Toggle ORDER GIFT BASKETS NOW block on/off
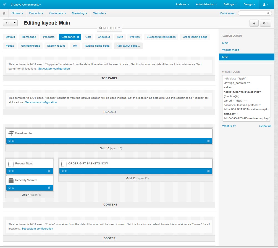This screenshot has width=278, height=248. click(x=66, y=171)
